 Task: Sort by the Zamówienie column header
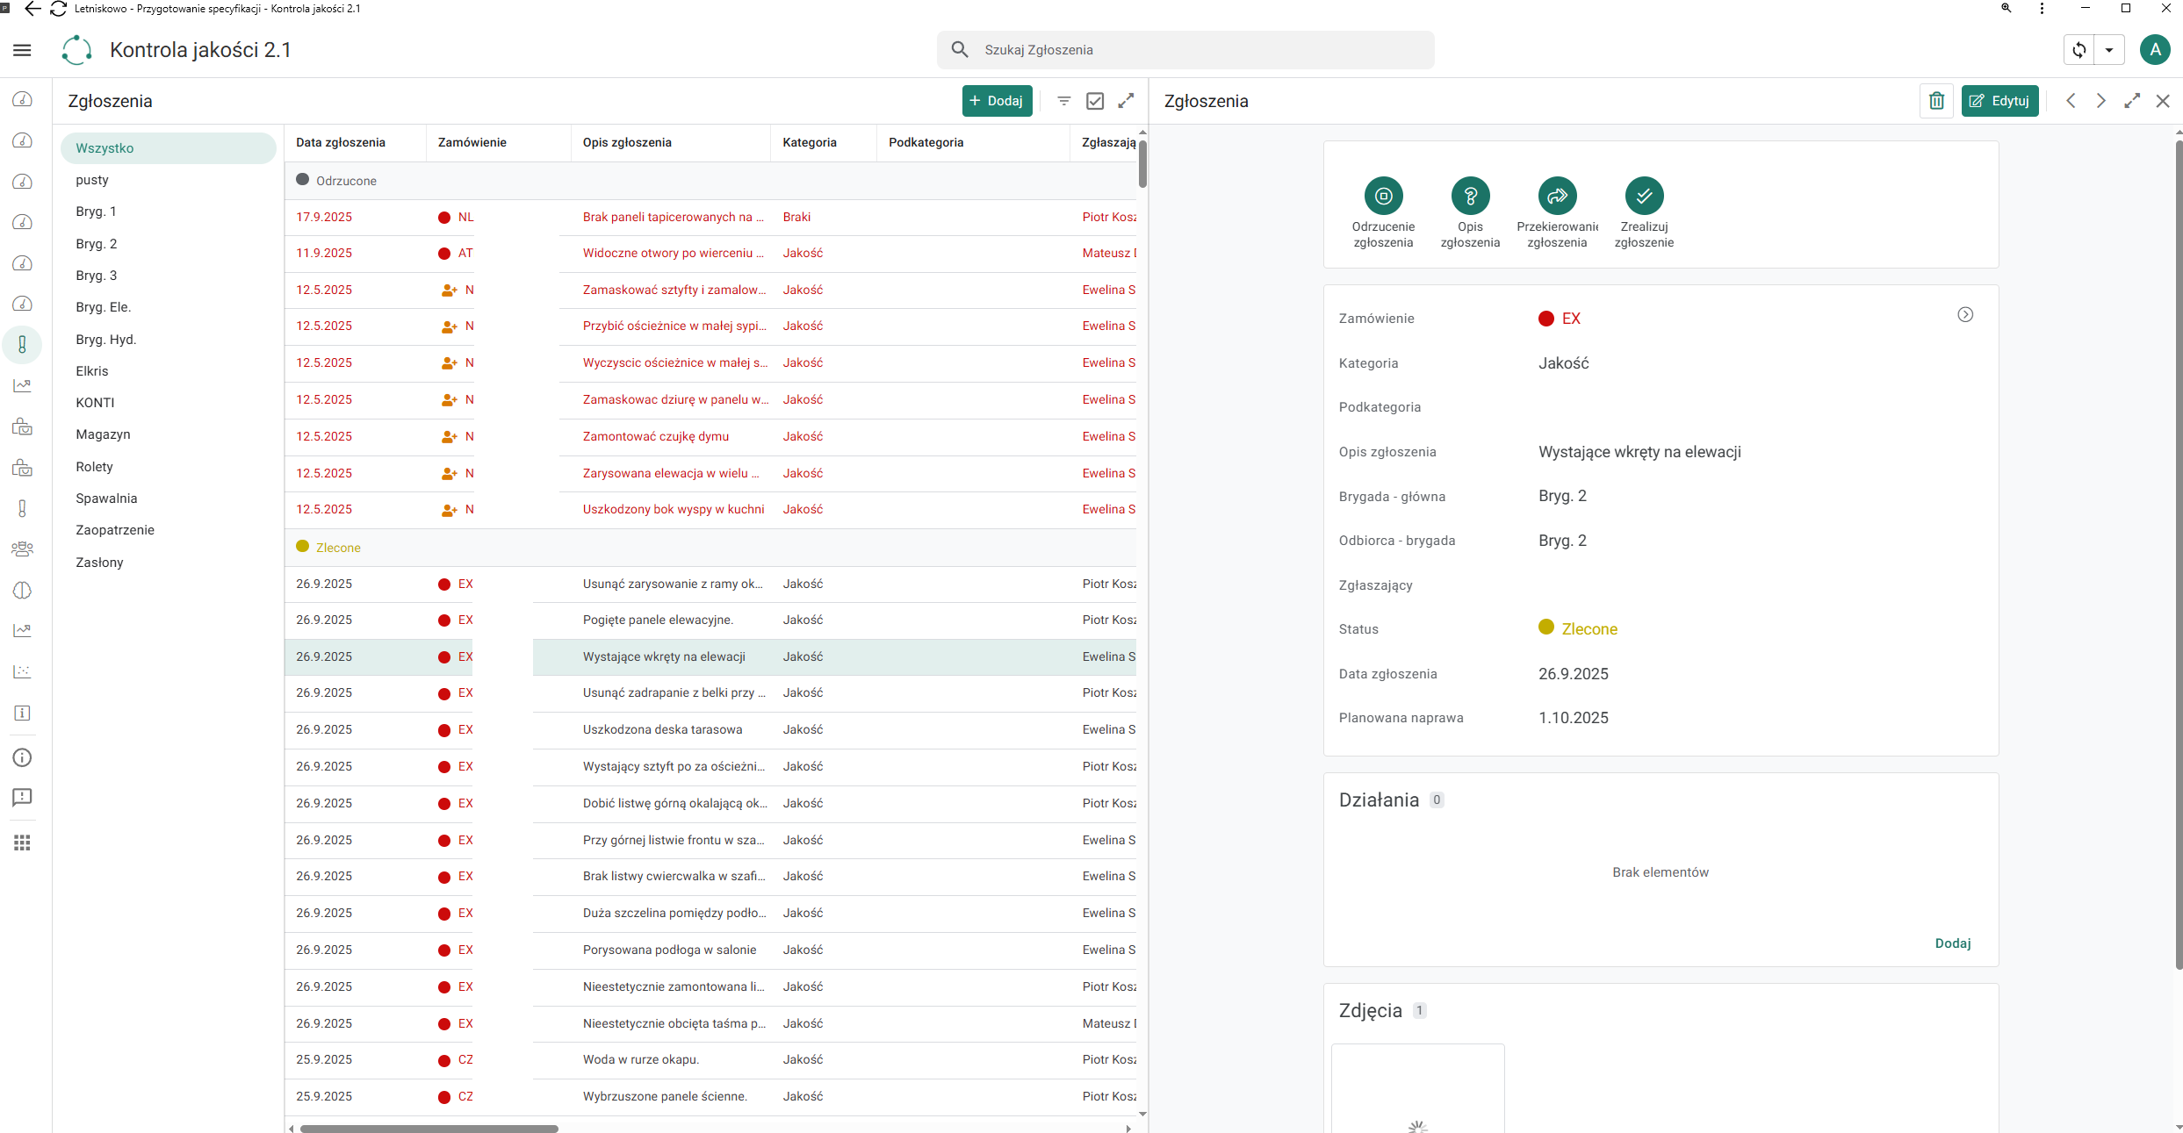tap(472, 142)
